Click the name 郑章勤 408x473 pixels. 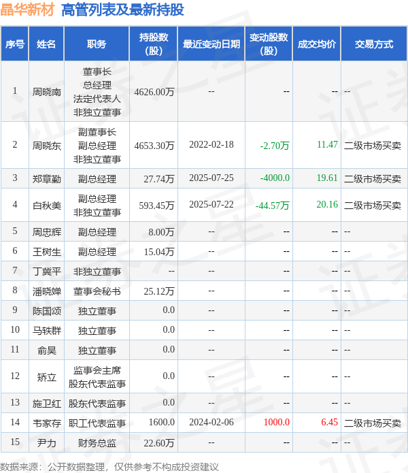tap(47, 179)
